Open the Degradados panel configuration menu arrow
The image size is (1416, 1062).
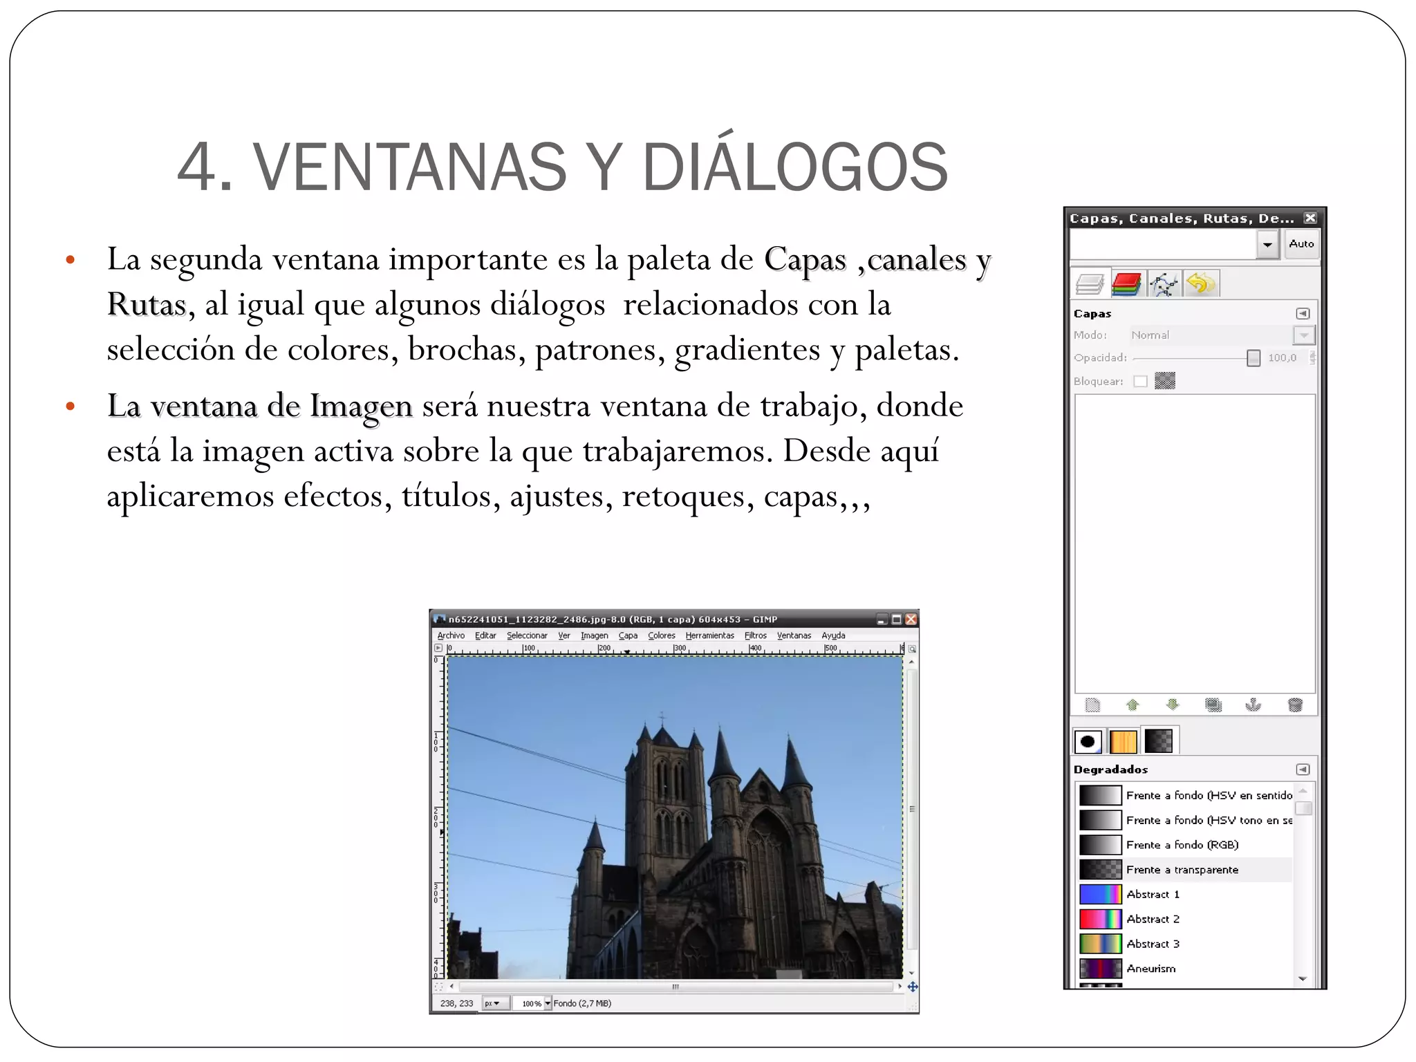click(x=1303, y=770)
